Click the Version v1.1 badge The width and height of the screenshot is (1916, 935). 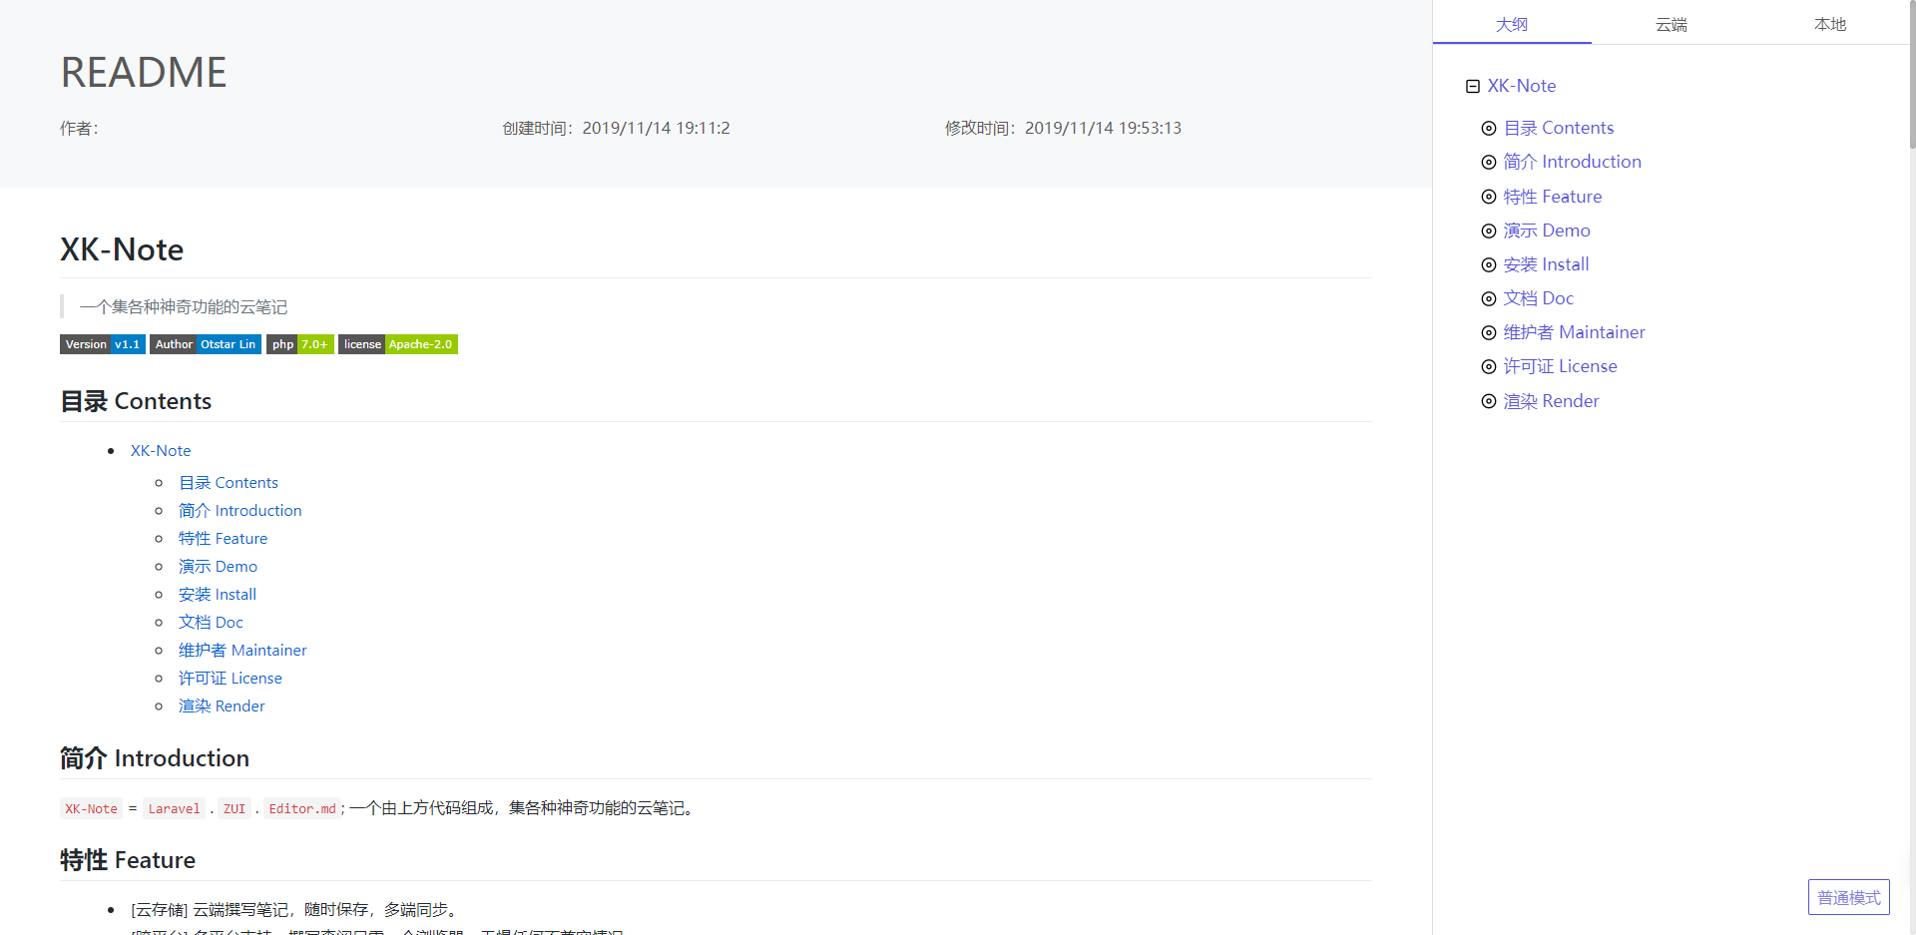tap(103, 344)
